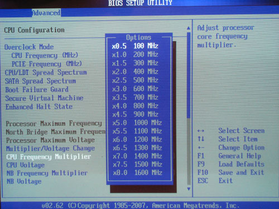
Task: Click North Bridge Maximum Frequency line
Action: click(x=55, y=132)
